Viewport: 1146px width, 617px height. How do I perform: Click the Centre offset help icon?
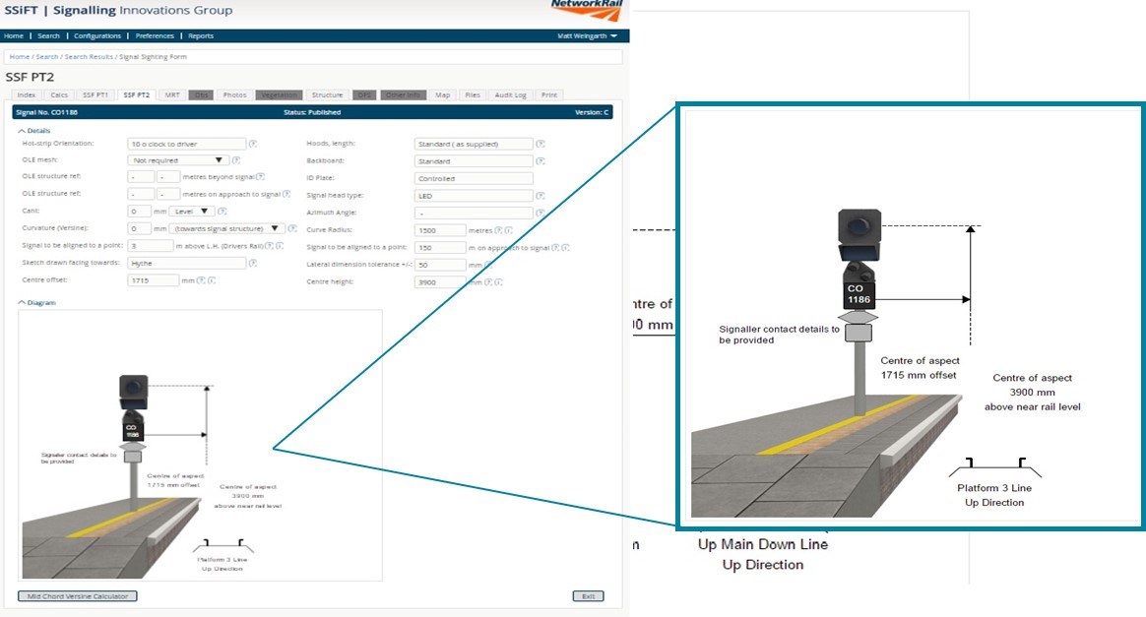(201, 280)
